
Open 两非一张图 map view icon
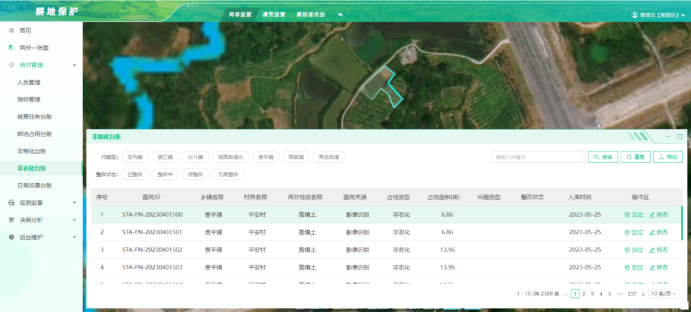click(11, 48)
